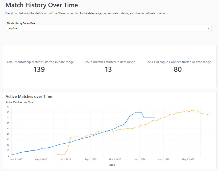The image size is (219, 171).
Task: Click the May 1, 2026 axis label
Action: click(x=188, y=159)
